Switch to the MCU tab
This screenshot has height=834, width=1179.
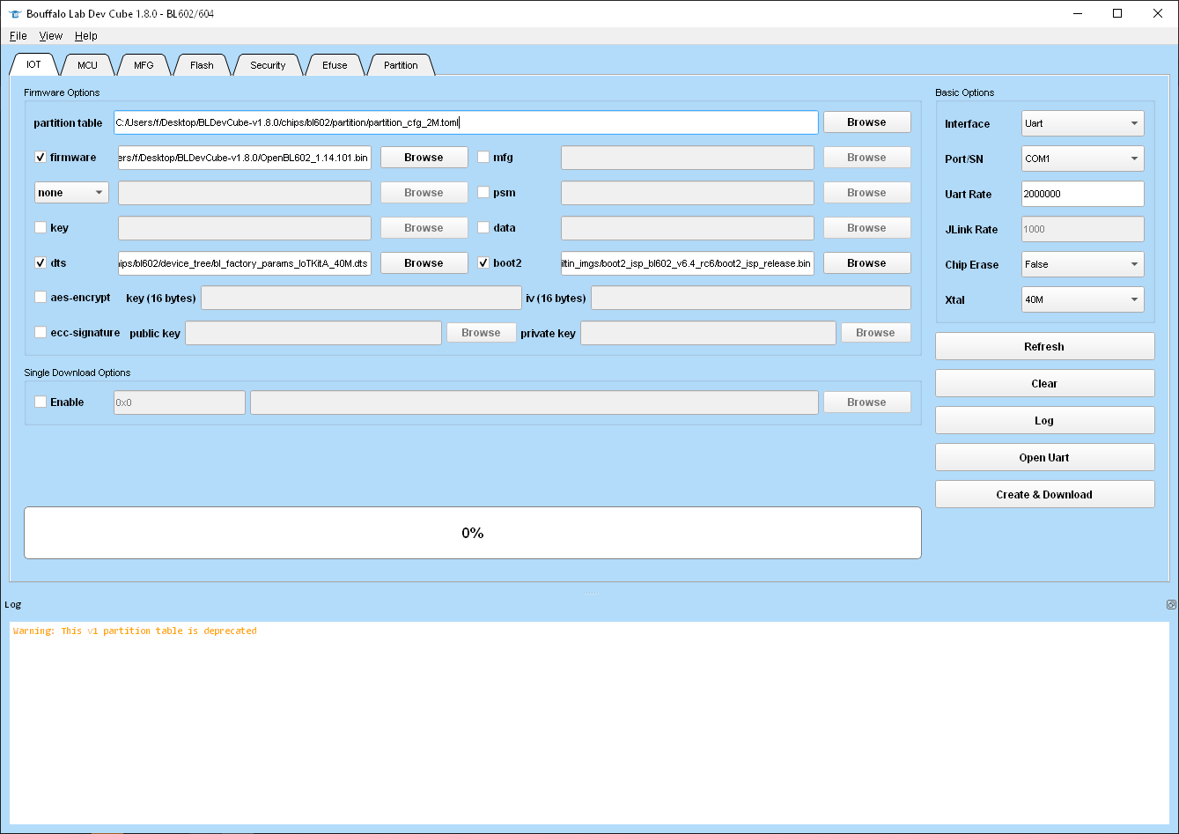coord(87,65)
